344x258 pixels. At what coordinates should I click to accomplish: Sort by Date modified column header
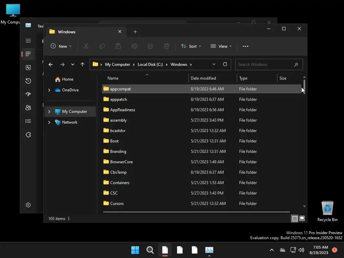click(x=213, y=78)
